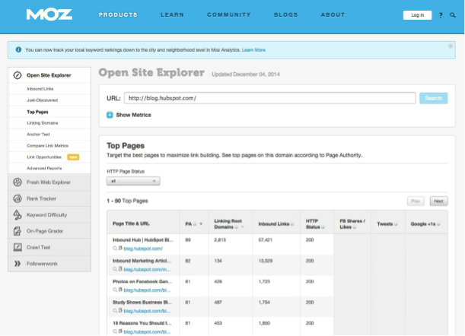
Task: Sort by PA using the arrow
Action: click(201, 224)
